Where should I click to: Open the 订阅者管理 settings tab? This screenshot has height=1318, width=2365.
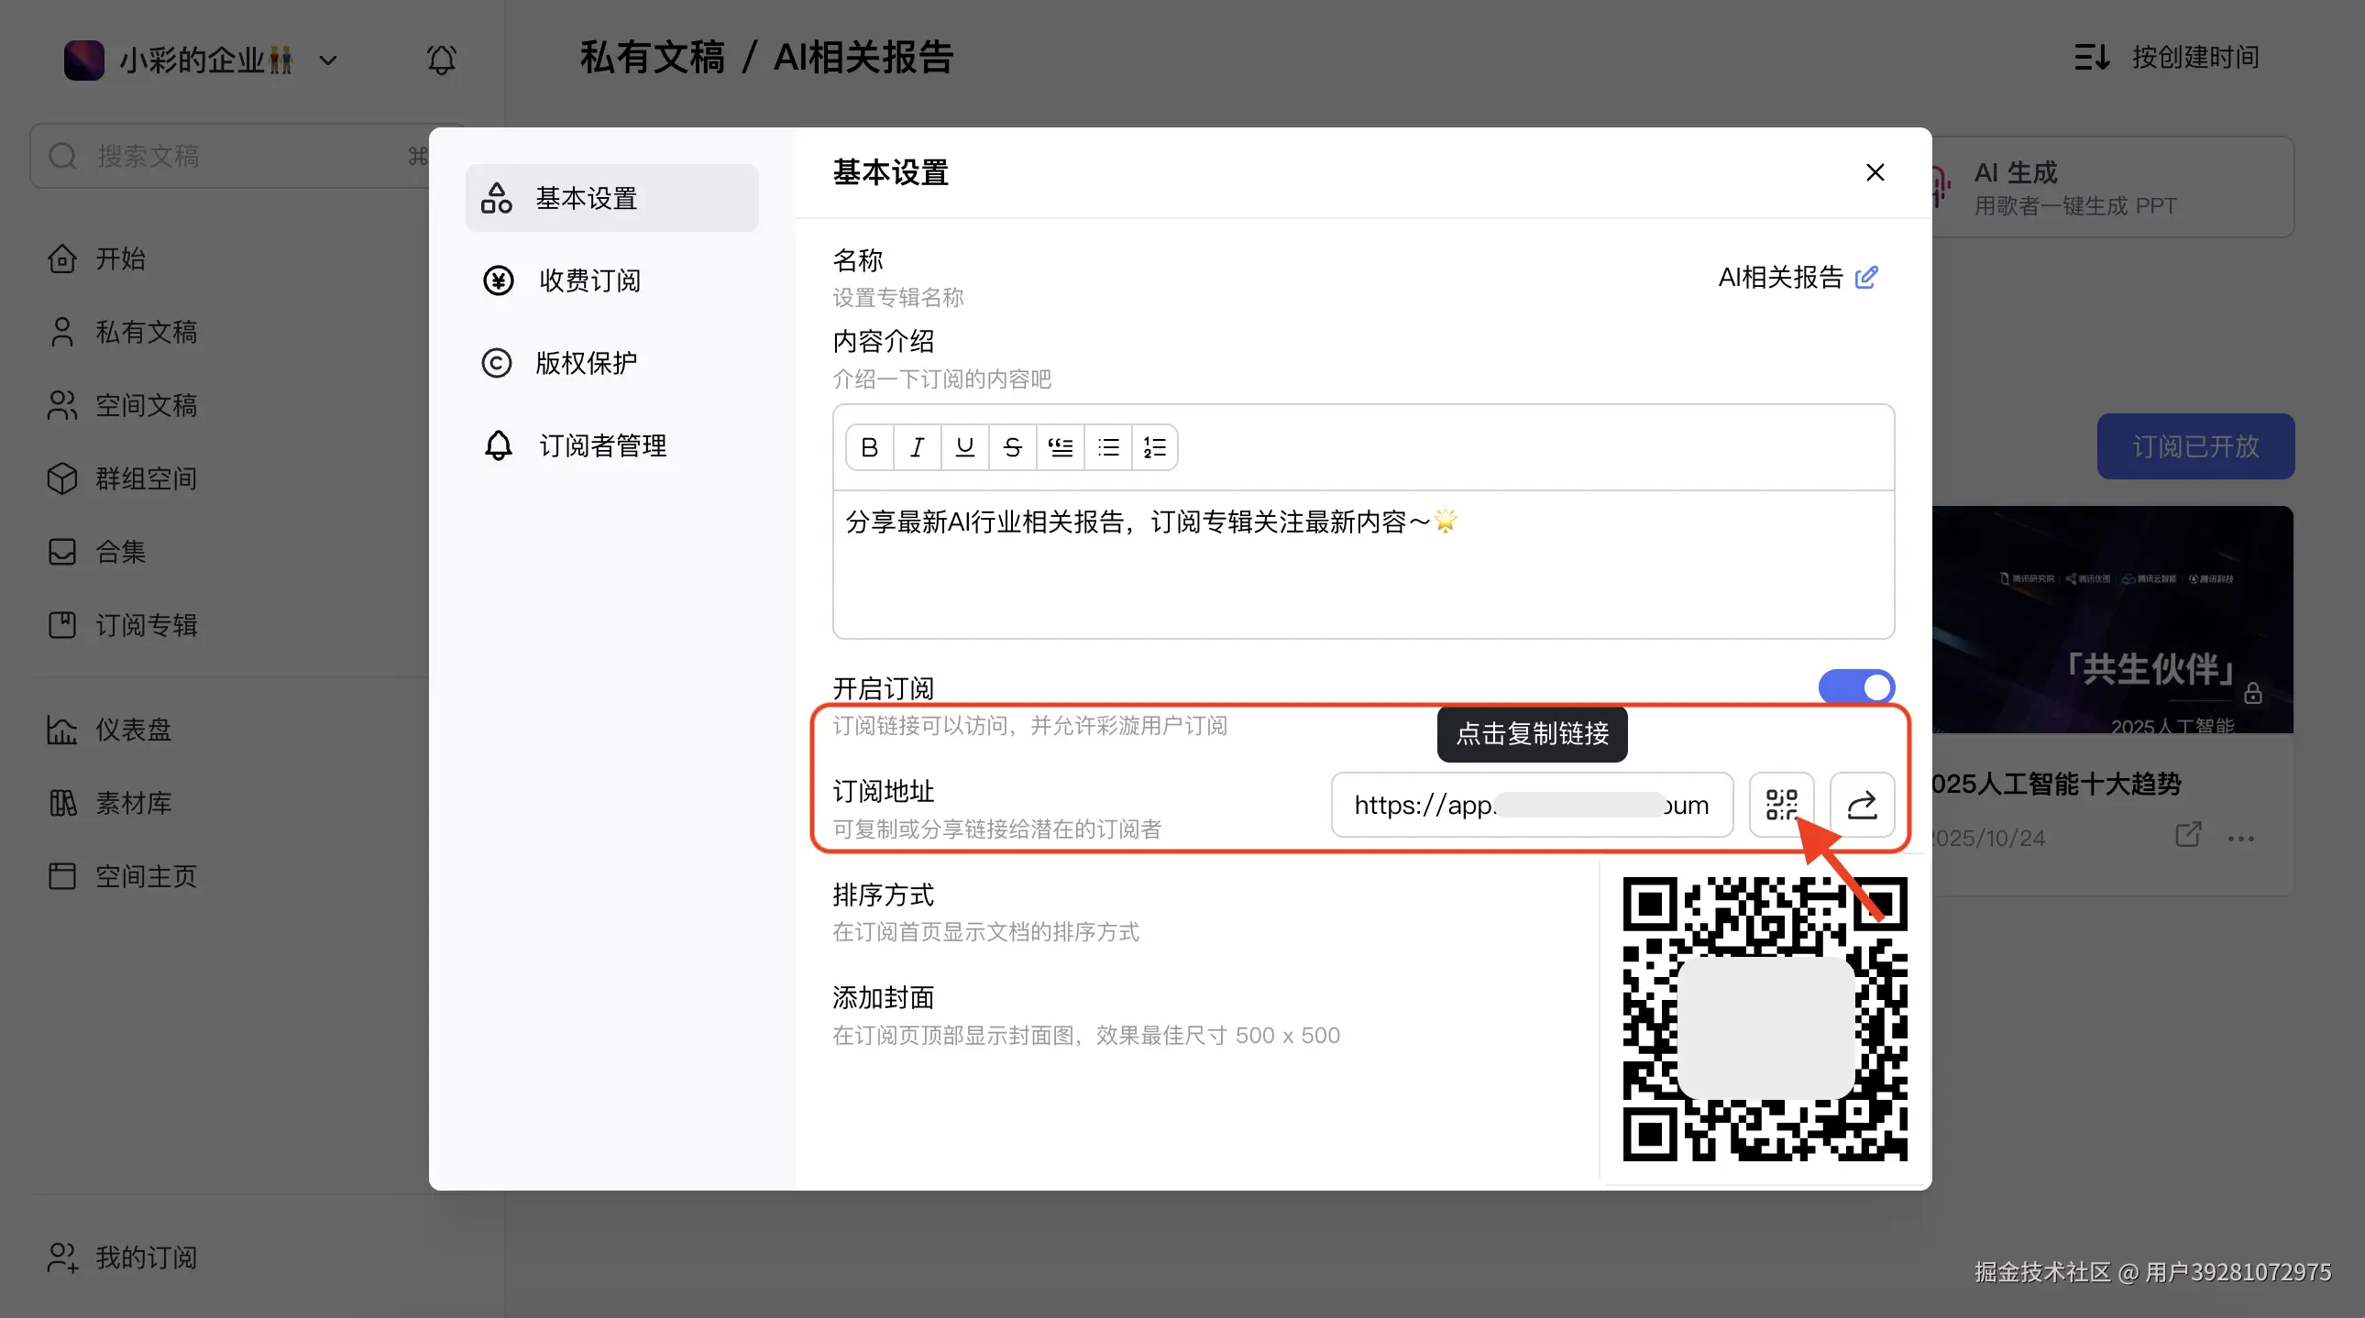click(x=602, y=446)
